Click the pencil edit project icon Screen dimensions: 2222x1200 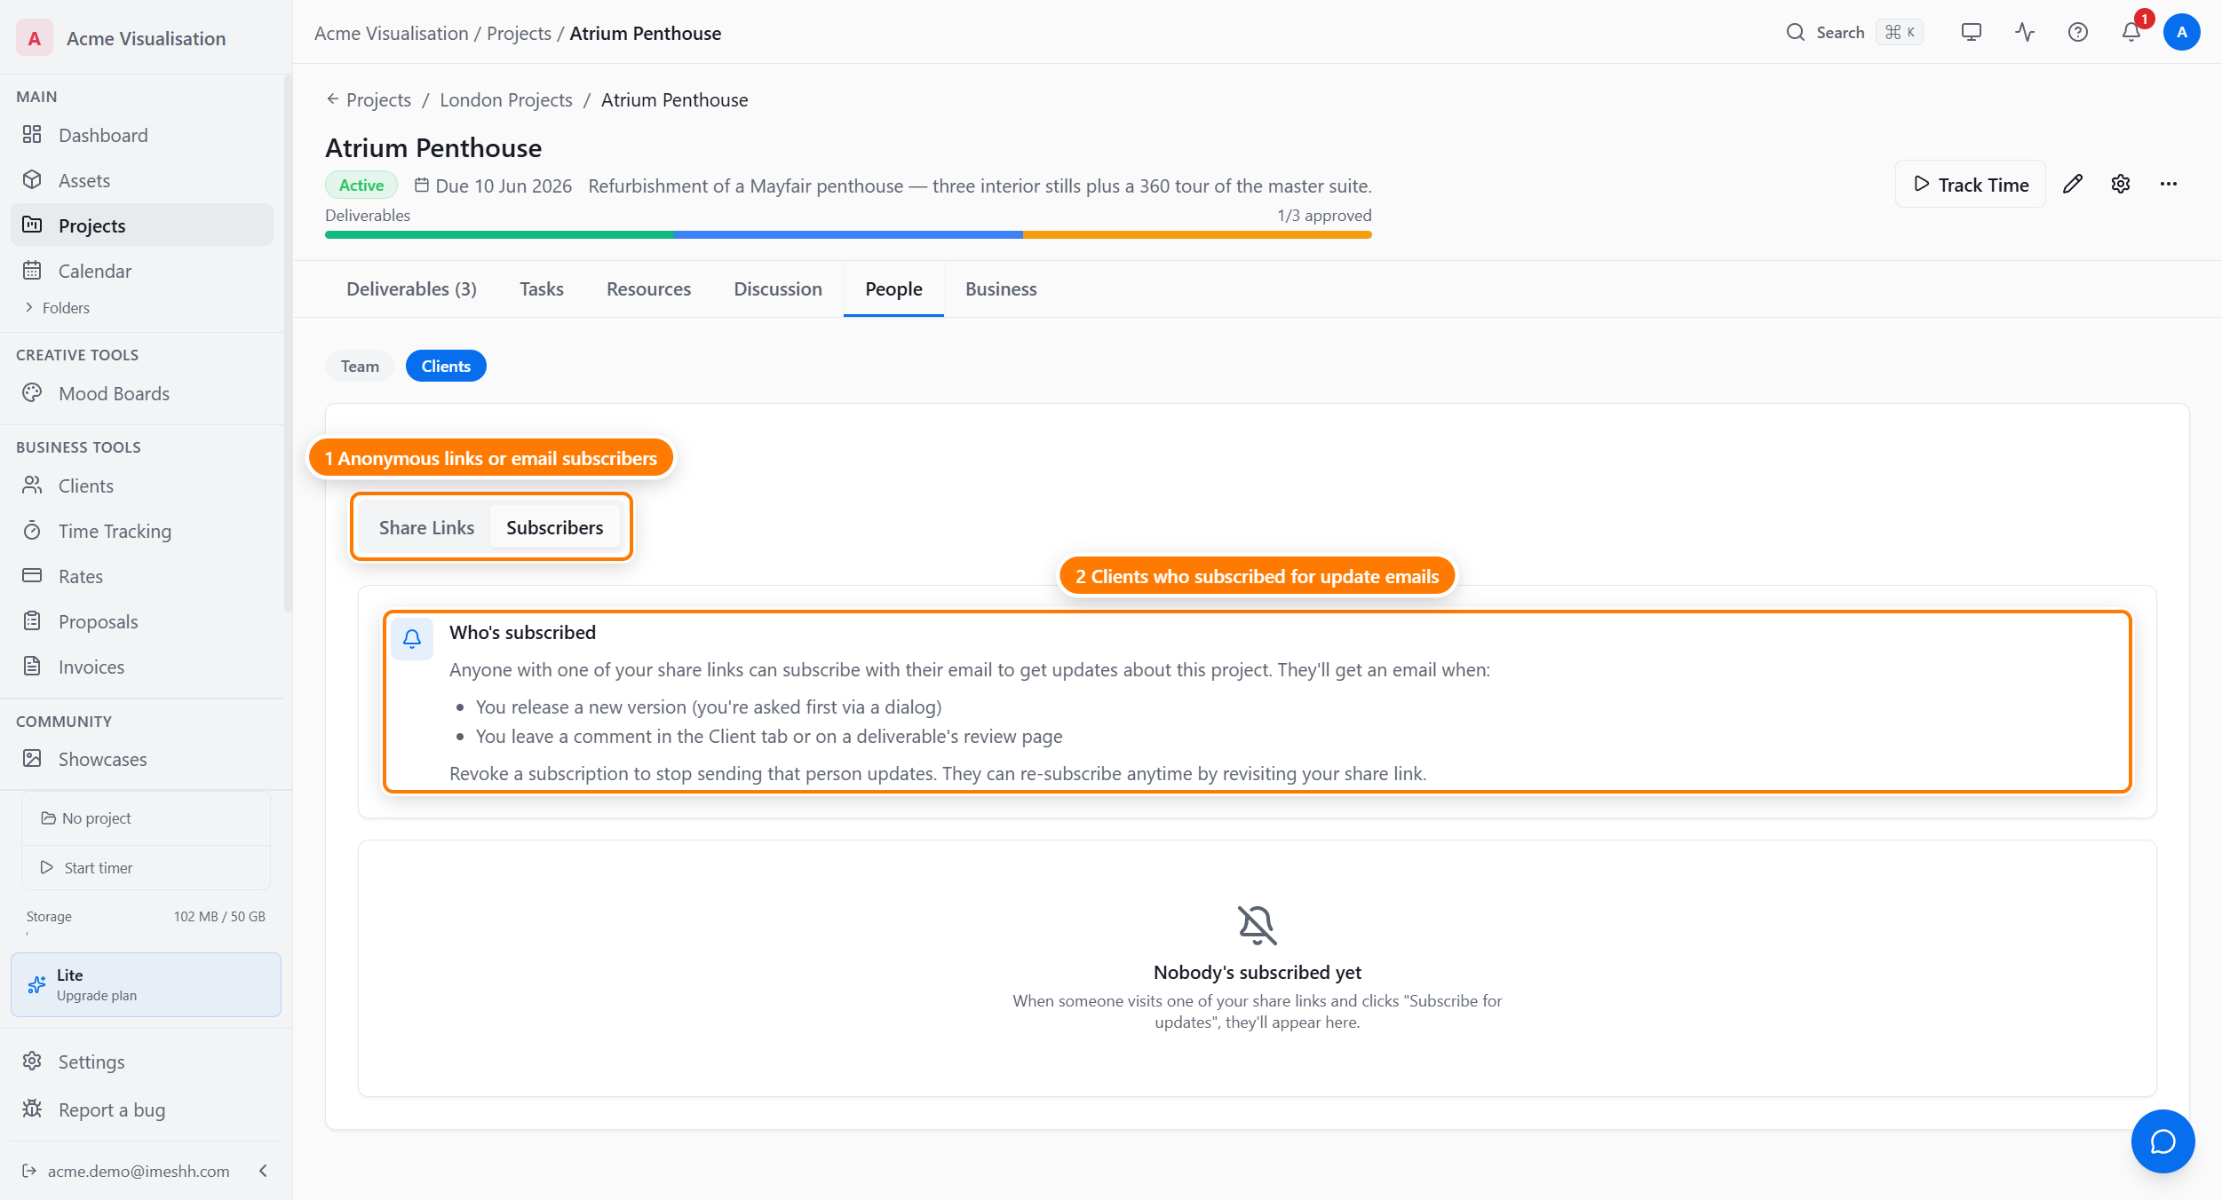2073,184
